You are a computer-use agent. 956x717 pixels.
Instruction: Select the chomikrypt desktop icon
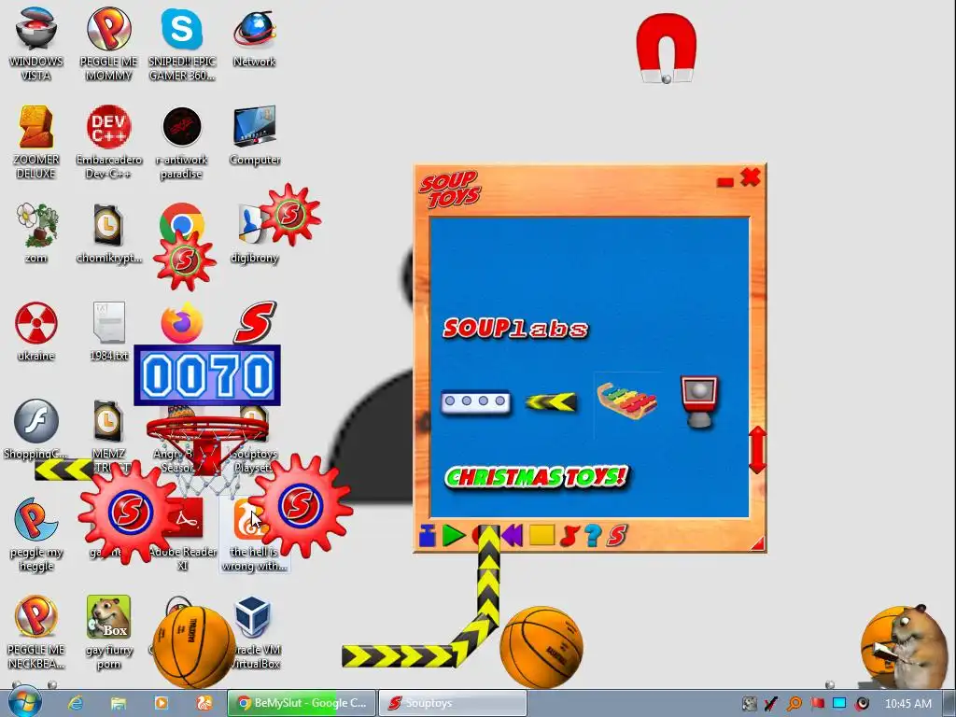pyautogui.click(x=108, y=232)
